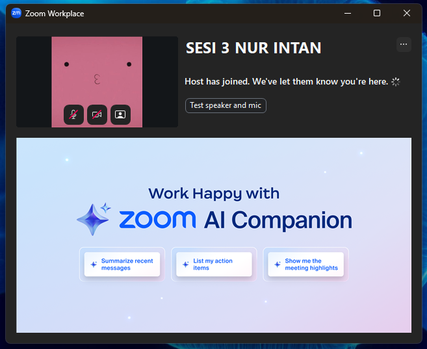Open the virtual background / avatar icon
This screenshot has height=349, width=427.
120,114
